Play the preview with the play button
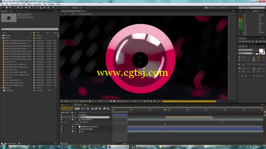The image size is (266, 149). [246, 42]
